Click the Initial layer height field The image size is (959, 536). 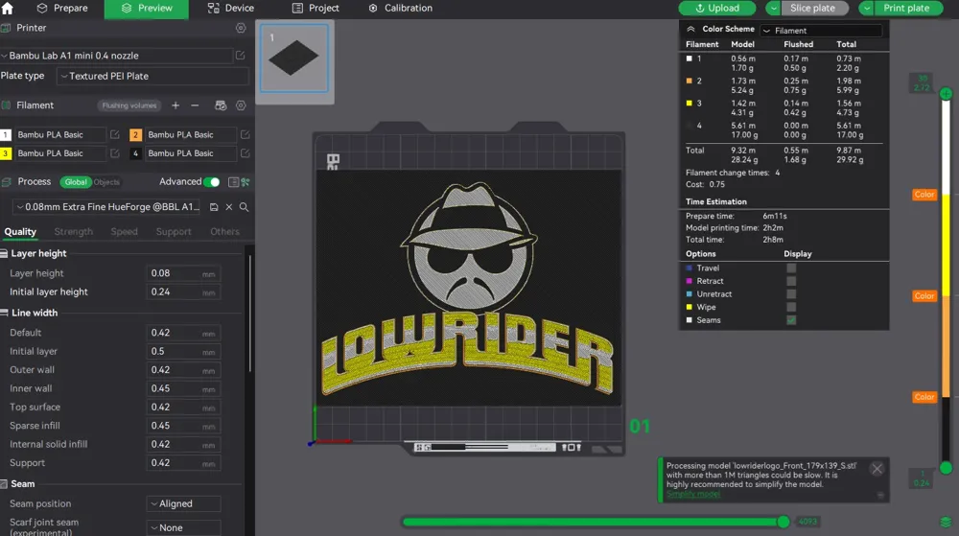(183, 292)
